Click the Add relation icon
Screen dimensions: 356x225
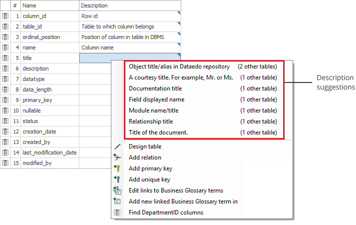117,157
